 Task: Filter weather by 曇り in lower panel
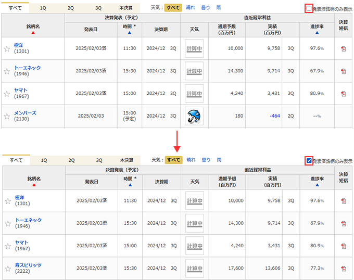(x=206, y=160)
